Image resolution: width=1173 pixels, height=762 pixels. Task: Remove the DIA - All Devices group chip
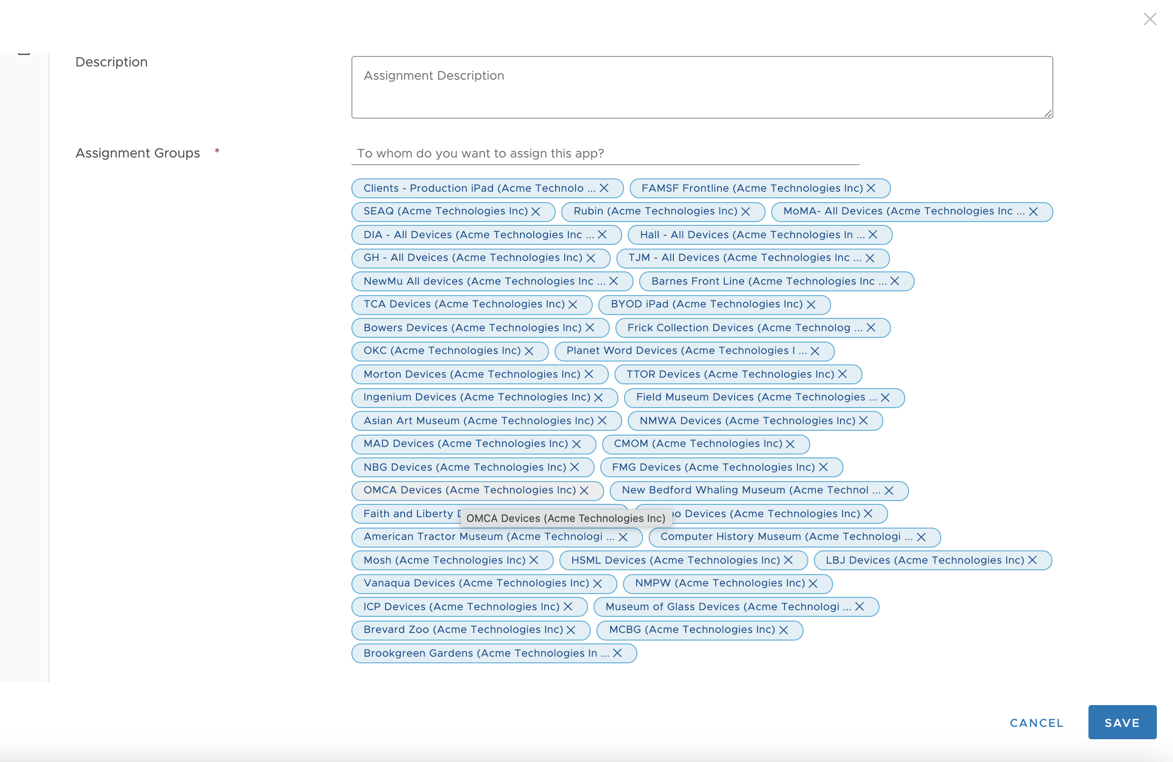pos(602,234)
